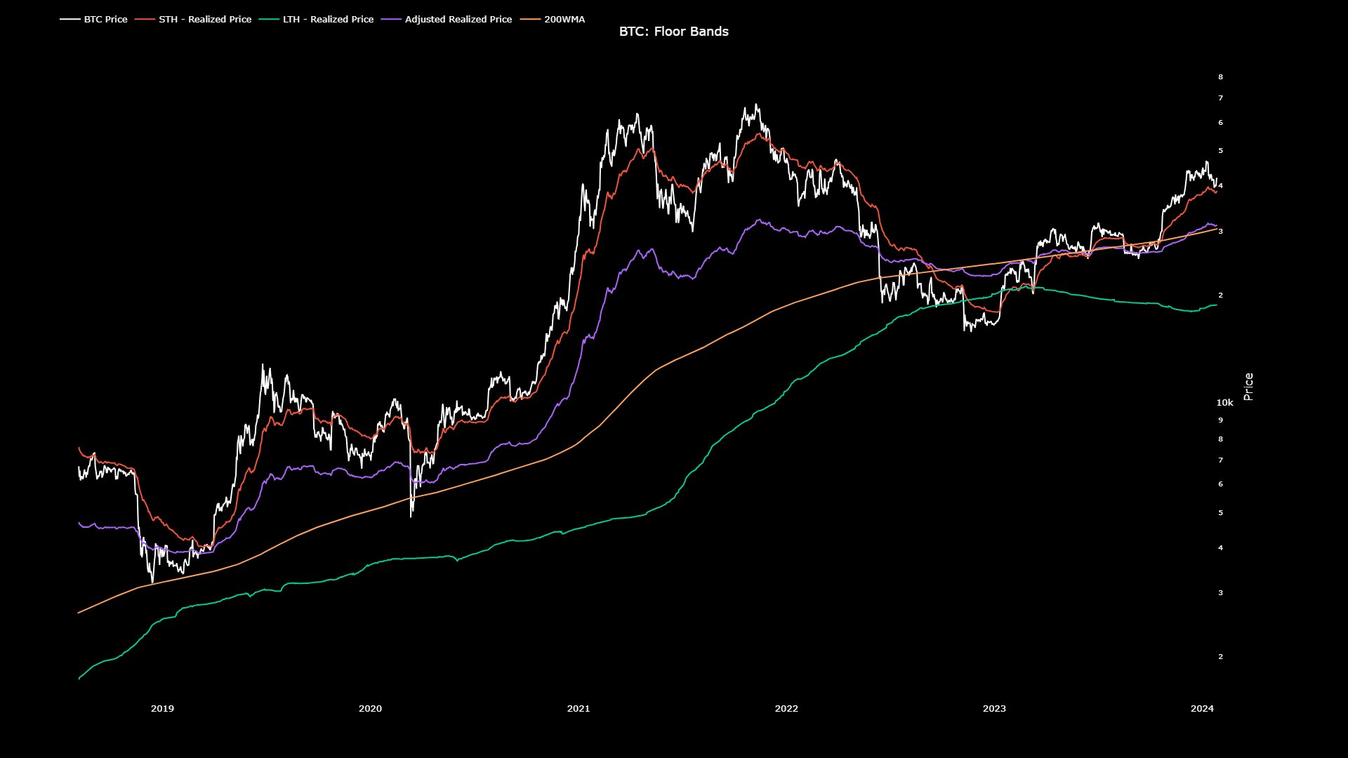This screenshot has height=758, width=1348.
Task: Click the 2021 x-axis label
Action: pos(579,709)
